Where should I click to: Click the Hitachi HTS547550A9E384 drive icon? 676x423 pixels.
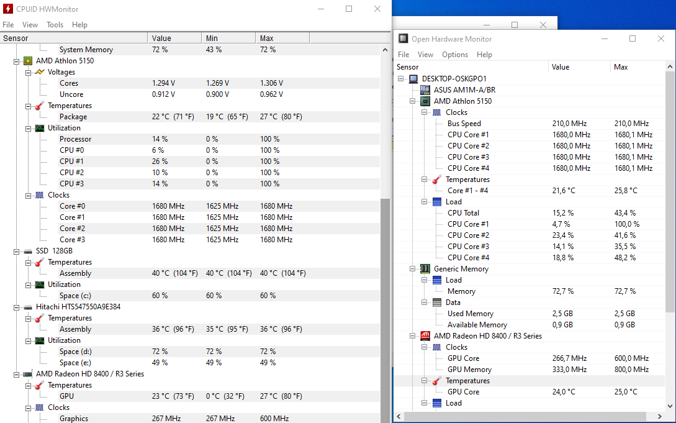(x=28, y=307)
